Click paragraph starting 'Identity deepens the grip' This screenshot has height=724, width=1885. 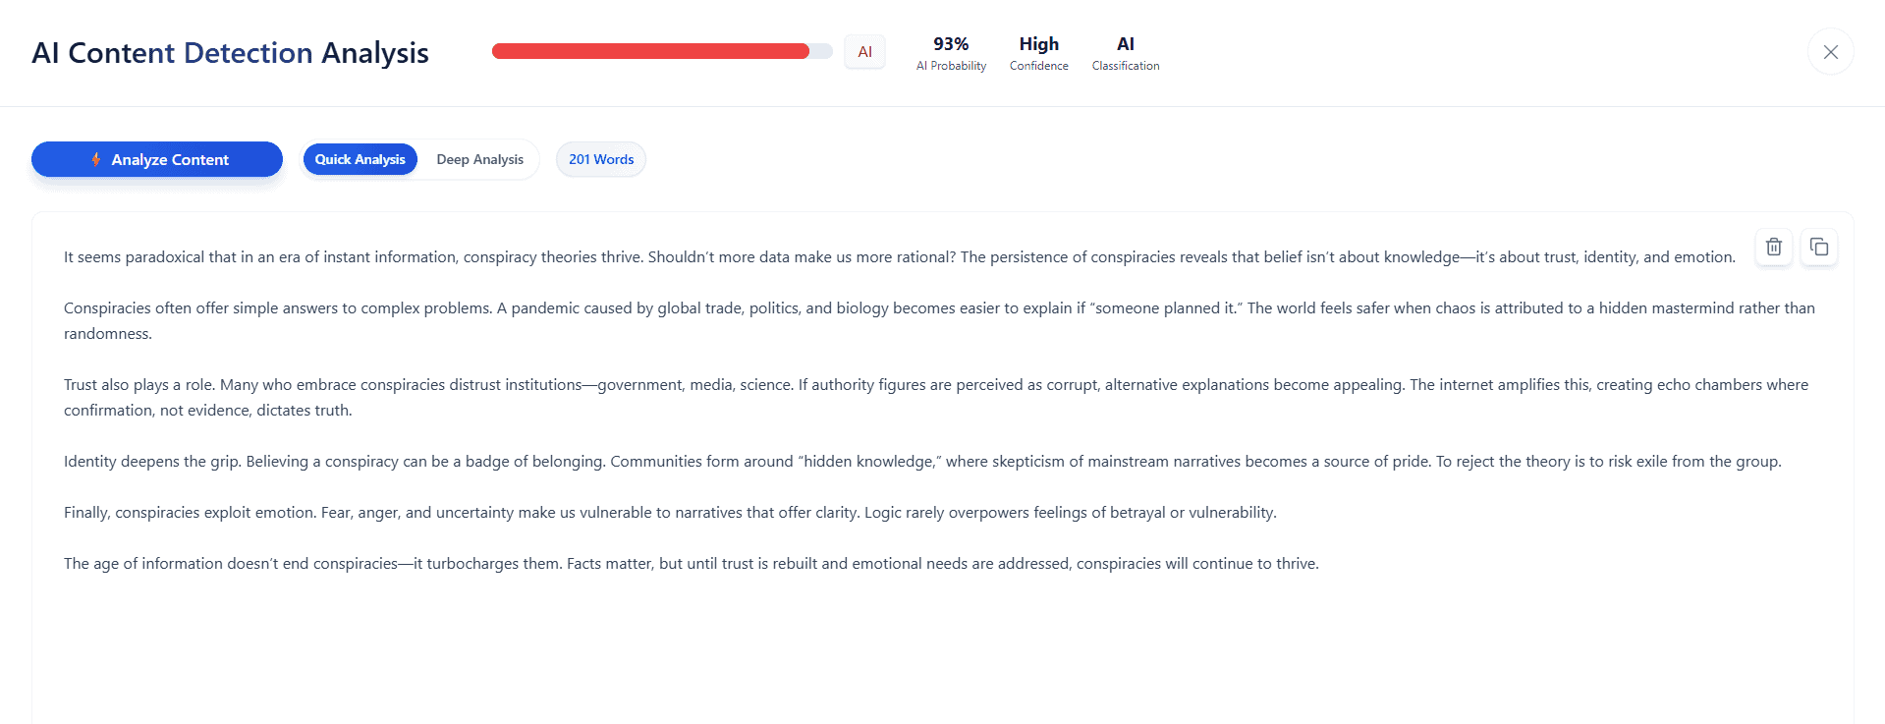(x=922, y=462)
